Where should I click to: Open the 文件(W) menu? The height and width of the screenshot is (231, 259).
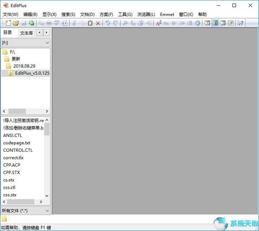10,14
